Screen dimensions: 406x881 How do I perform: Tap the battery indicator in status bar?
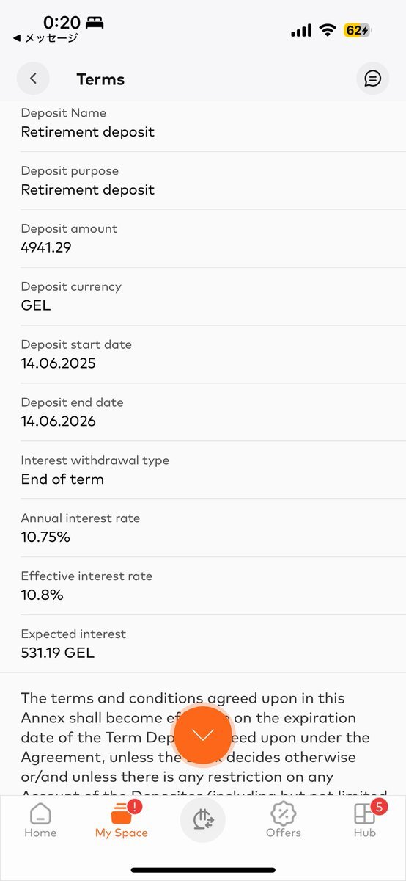[x=358, y=30]
